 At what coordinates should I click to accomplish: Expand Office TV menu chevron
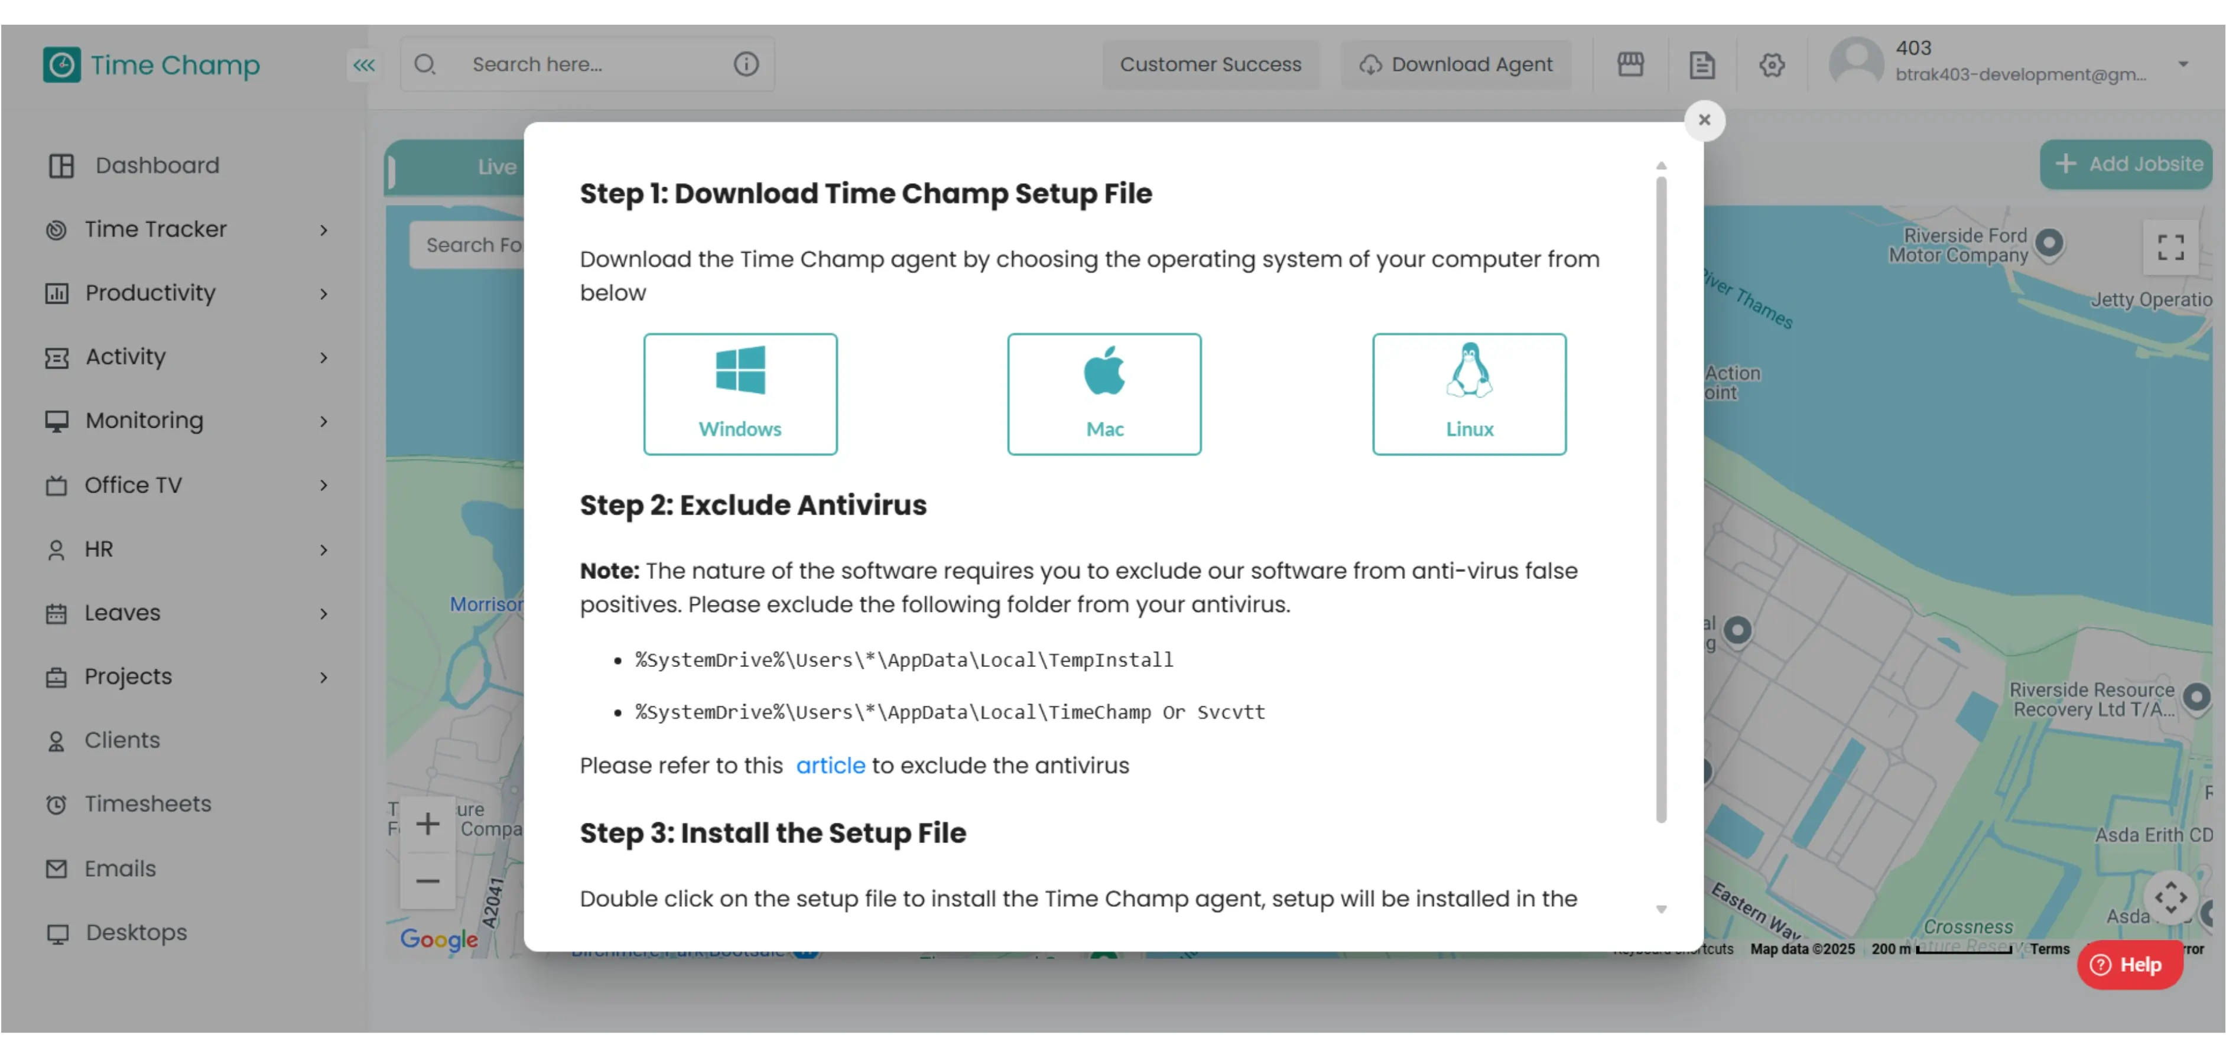tap(323, 486)
